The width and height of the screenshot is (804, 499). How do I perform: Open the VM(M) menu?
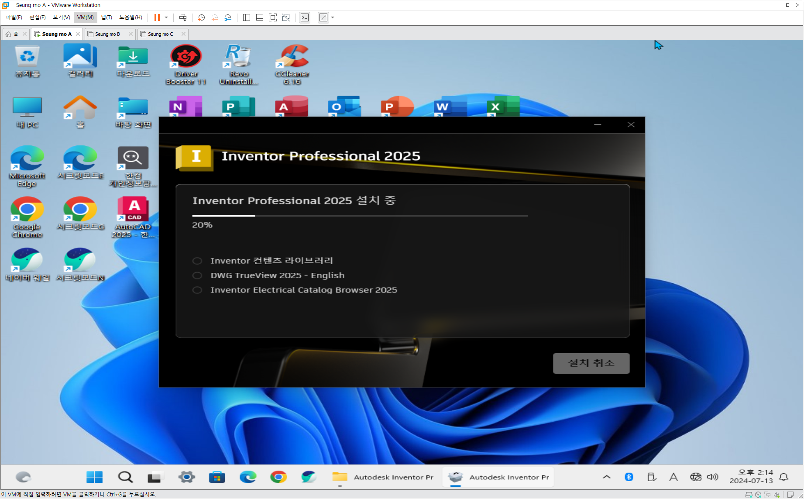click(x=85, y=17)
